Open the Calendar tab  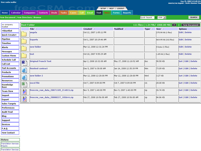[x=16, y=13]
